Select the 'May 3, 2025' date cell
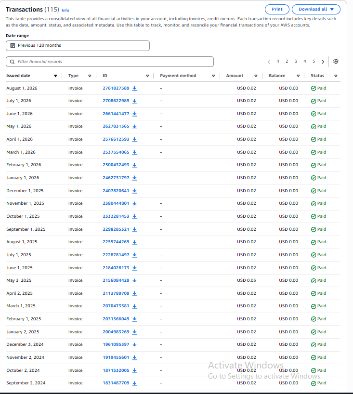Viewport: 353px width, 394px height. pyautogui.click(x=19, y=280)
